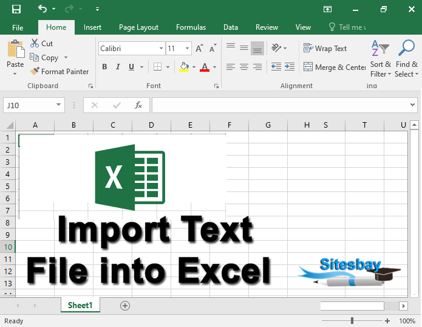Open the File menu

point(18,27)
